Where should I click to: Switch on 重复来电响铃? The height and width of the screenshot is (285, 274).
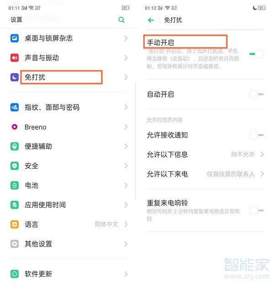click(257, 211)
